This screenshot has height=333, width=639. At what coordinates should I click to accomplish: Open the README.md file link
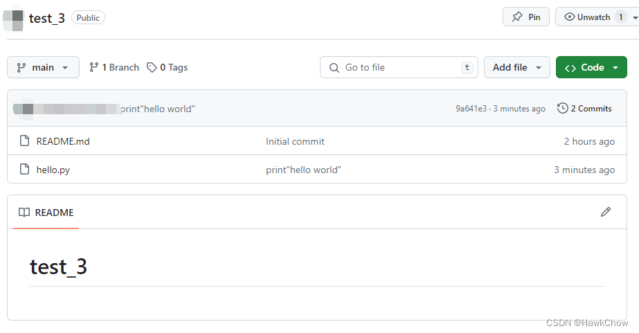pyautogui.click(x=63, y=141)
